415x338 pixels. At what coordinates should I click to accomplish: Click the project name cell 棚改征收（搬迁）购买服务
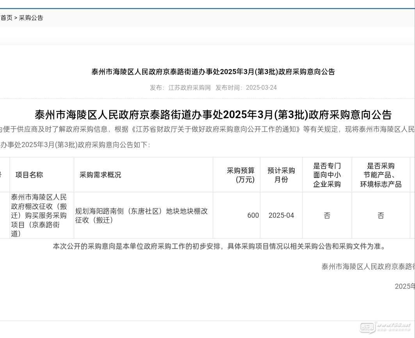point(39,215)
